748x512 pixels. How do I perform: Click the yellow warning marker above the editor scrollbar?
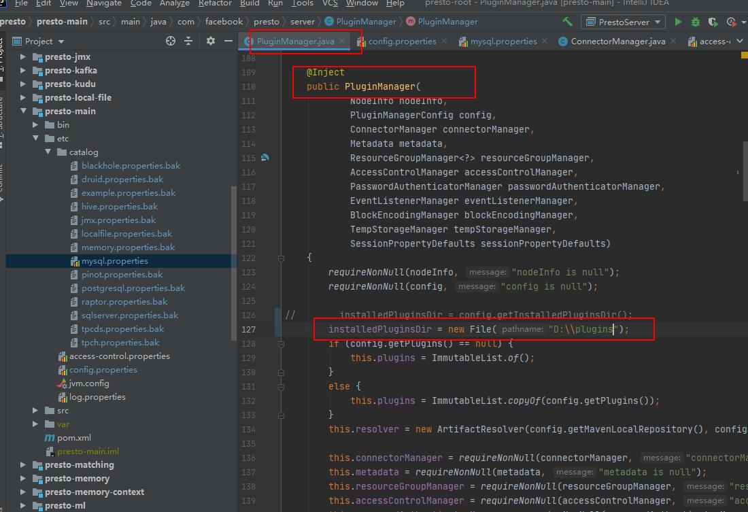tap(744, 55)
